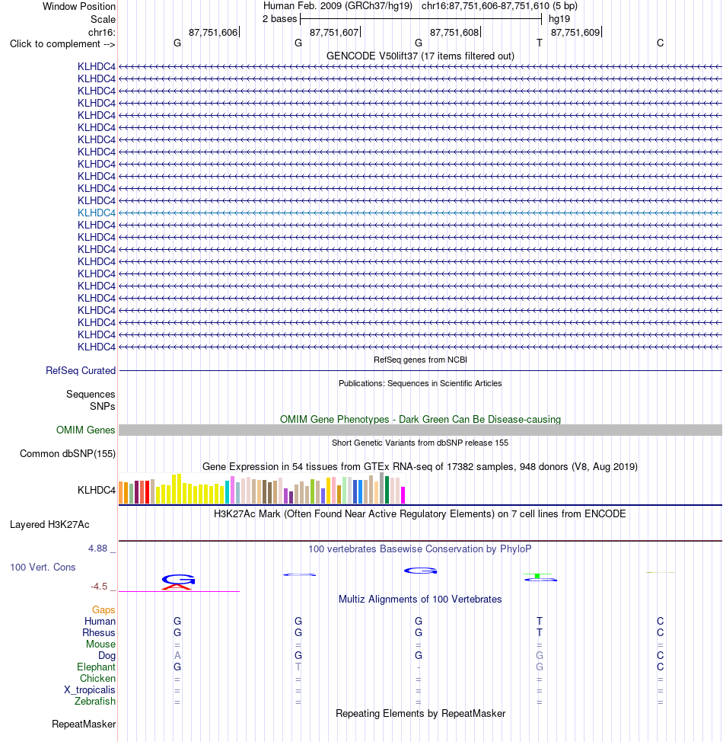Viewport: 723px width, 742px height.
Task: Click the RepeatMasker track label
Action: tap(84, 724)
